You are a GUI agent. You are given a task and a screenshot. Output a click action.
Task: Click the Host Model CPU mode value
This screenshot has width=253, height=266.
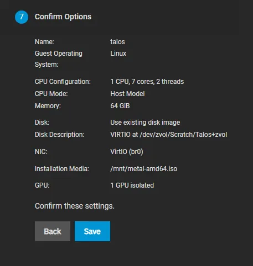(127, 94)
